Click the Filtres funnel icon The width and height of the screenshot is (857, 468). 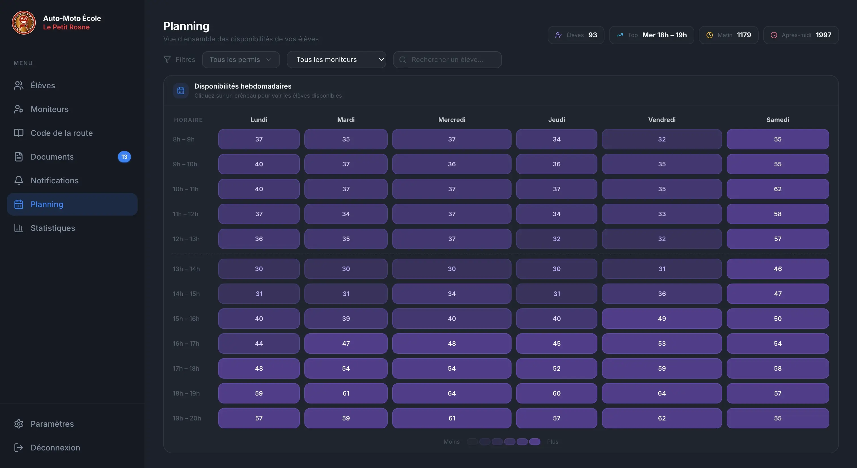click(167, 59)
